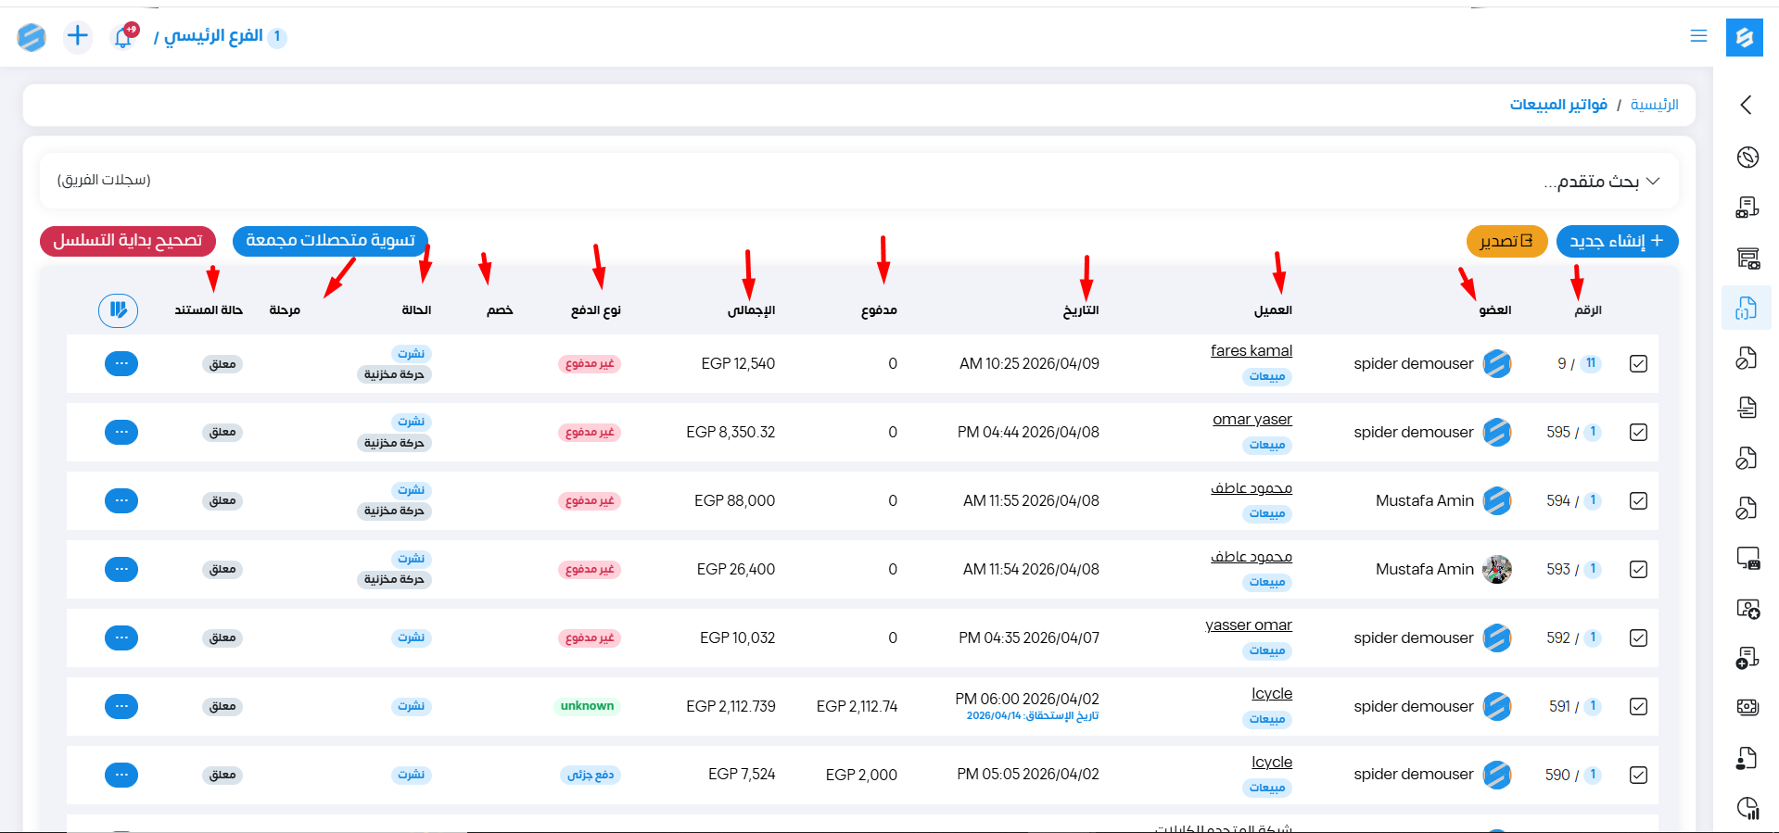
Task: Click the Mustafa Amin photo avatar on invoice 593
Action: (1497, 569)
